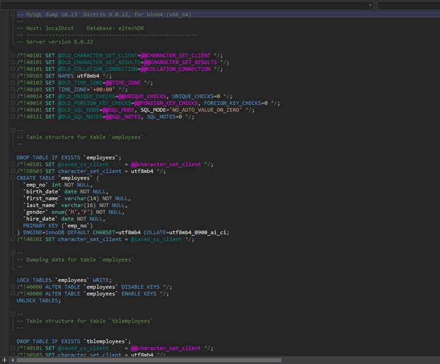This screenshot has width=440, height=364.
Task: Click the 'DROP TABLE IF EXISTS `employees`;' line
Action: [x=69, y=158]
